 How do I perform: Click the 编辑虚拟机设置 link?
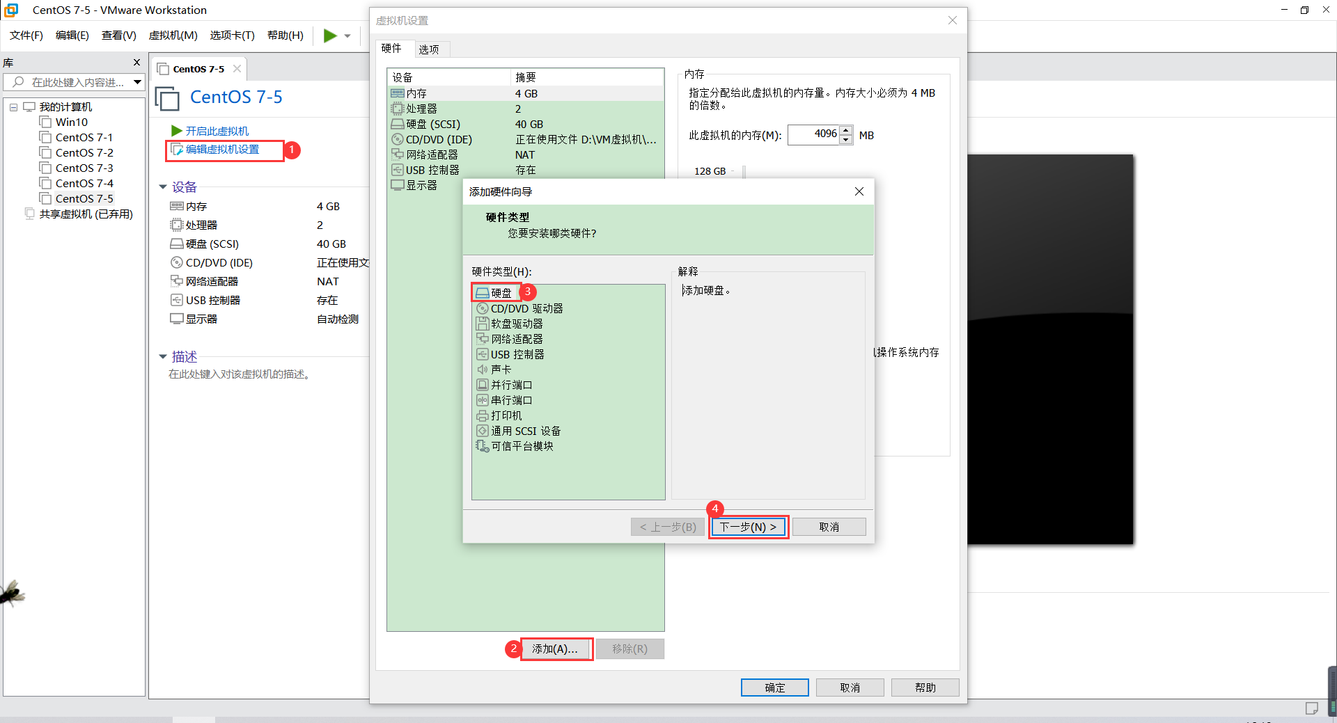tap(222, 150)
